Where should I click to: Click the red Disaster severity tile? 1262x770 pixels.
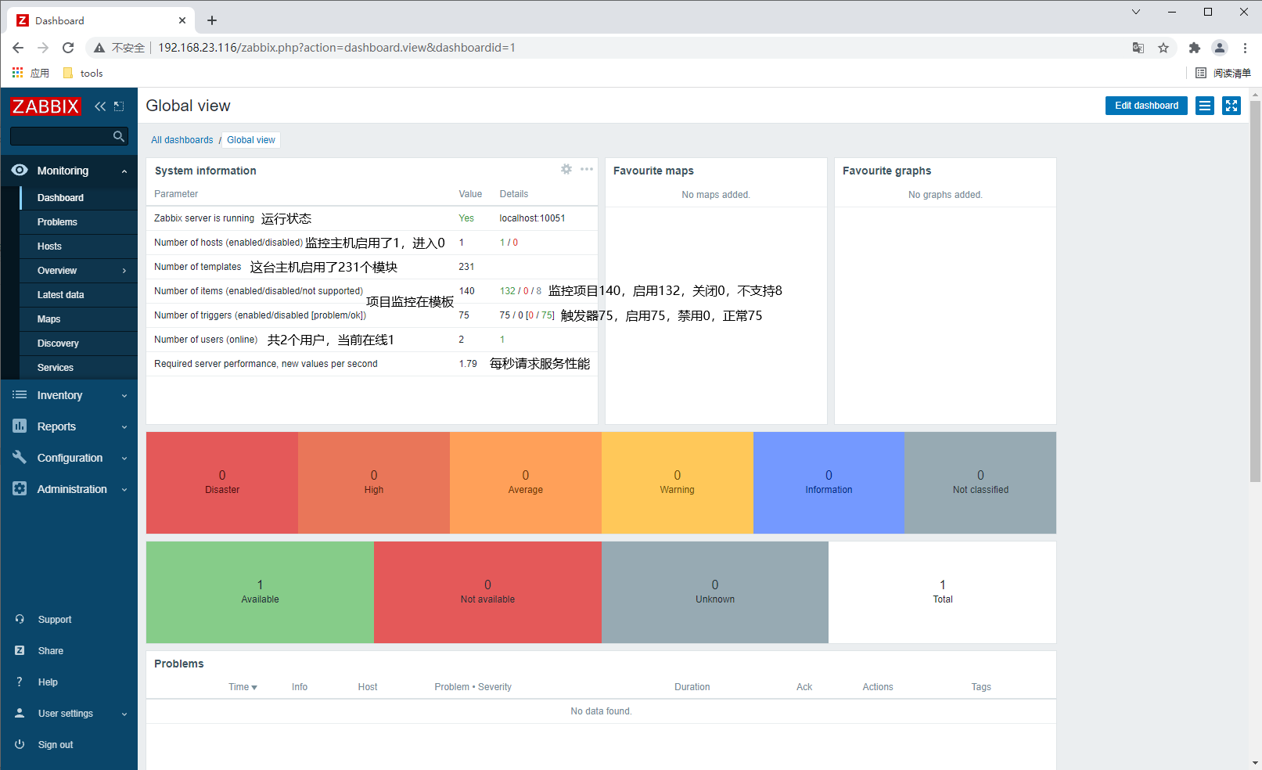click(x=222, y=483)
